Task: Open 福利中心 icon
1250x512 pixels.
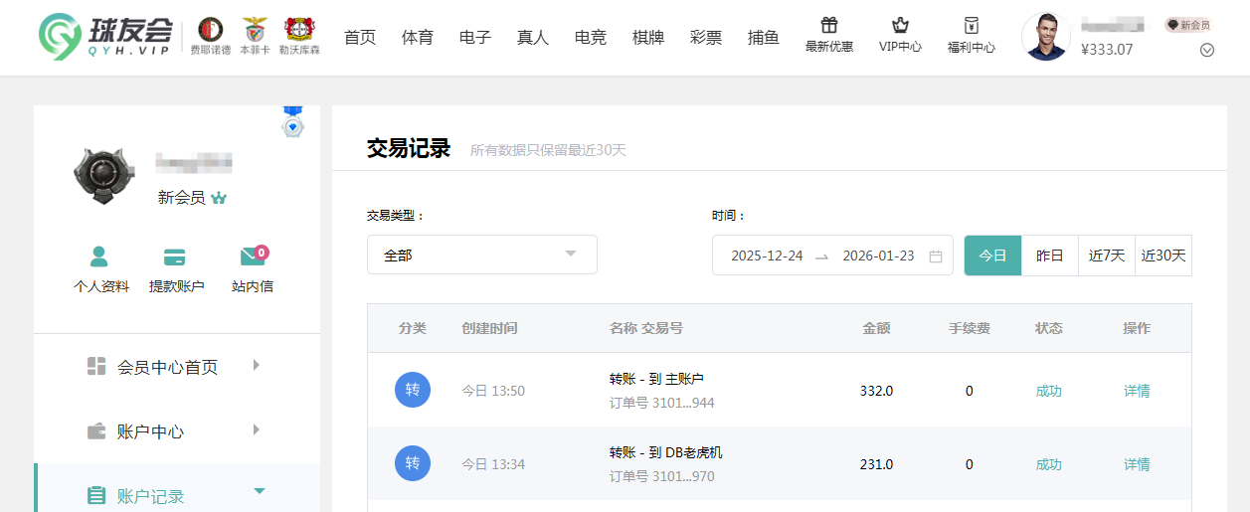Action: 972,25
